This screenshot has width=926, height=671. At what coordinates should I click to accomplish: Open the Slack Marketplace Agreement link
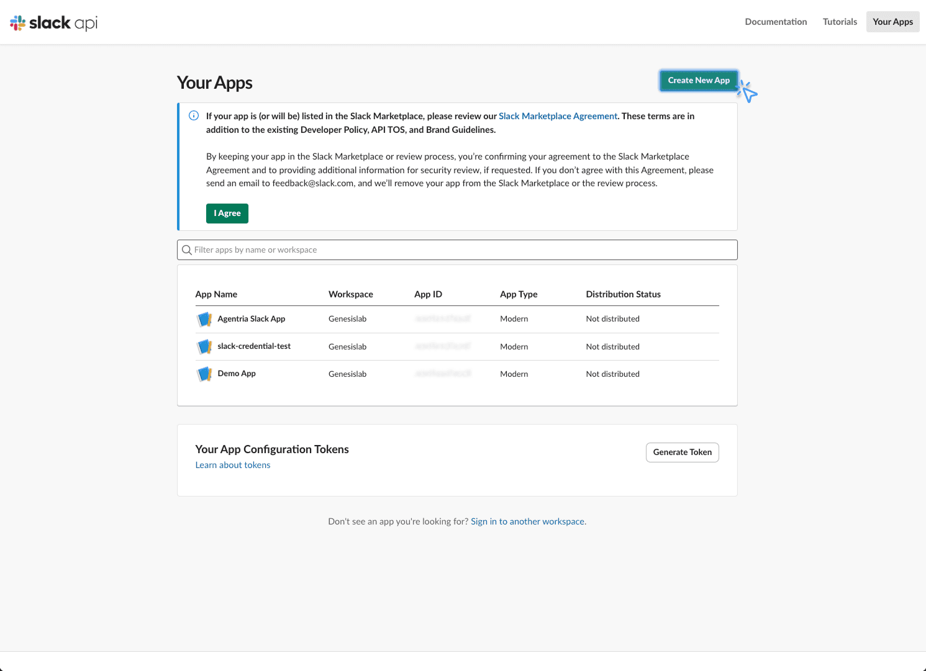coord(558,116)
